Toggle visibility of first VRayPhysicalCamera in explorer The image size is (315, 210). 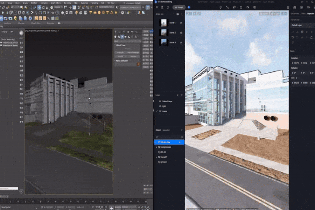click(x=1, y=43)
